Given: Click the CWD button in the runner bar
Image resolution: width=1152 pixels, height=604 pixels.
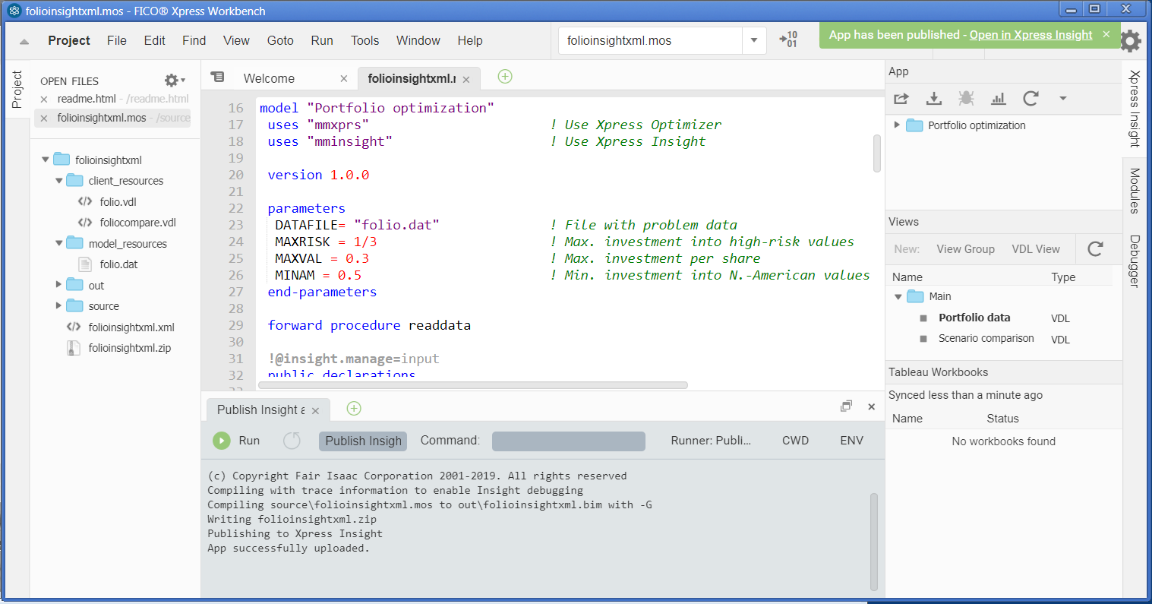Looking at the screenshot, I should [x=795, y=441].
